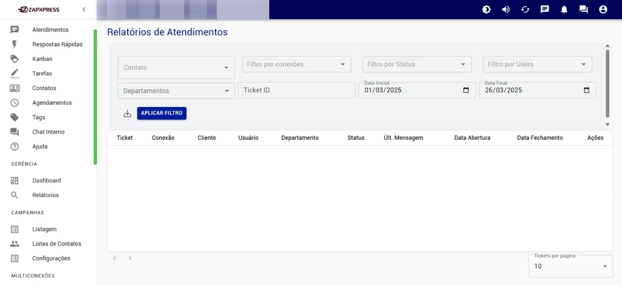
Task: Click the filter panel scroll up arrow
Action: 607,46
